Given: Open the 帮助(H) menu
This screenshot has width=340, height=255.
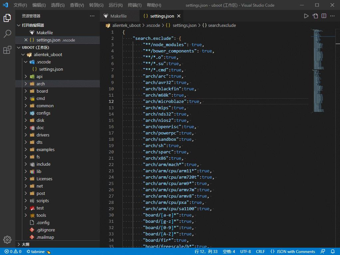Looking at the screenshot, I should (x=154, y=5).
